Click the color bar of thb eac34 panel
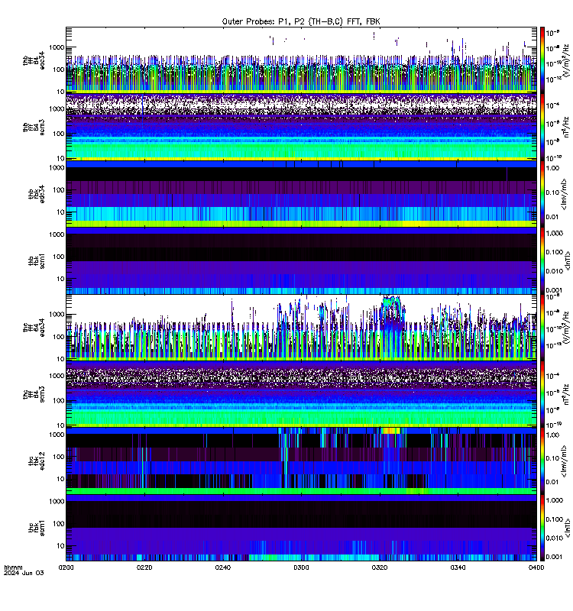 pyautogui.click(x=542, y=60)
